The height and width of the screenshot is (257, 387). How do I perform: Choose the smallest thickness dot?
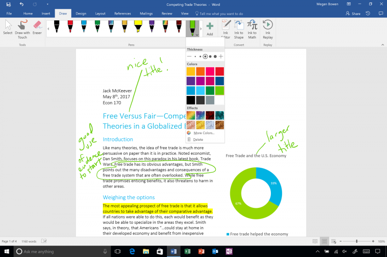[x=195, y=56]
